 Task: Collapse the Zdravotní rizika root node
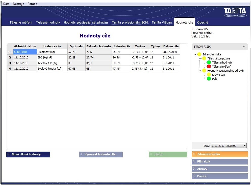click(x=195, y=54)
